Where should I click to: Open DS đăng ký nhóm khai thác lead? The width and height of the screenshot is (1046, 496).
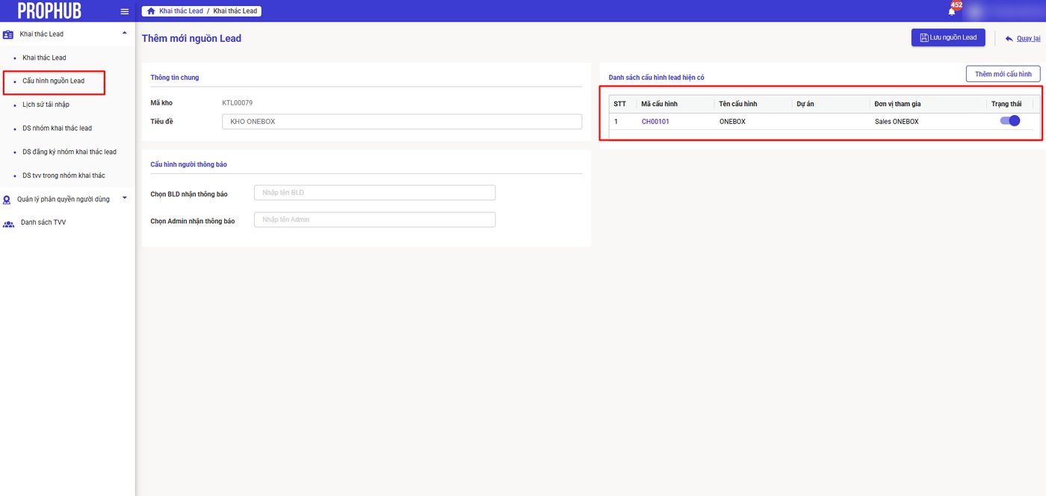point(69,152)
